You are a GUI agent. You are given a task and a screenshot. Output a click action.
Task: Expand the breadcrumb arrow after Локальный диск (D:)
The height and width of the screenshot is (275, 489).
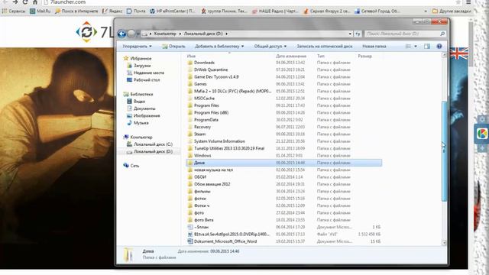coord(226,34)
